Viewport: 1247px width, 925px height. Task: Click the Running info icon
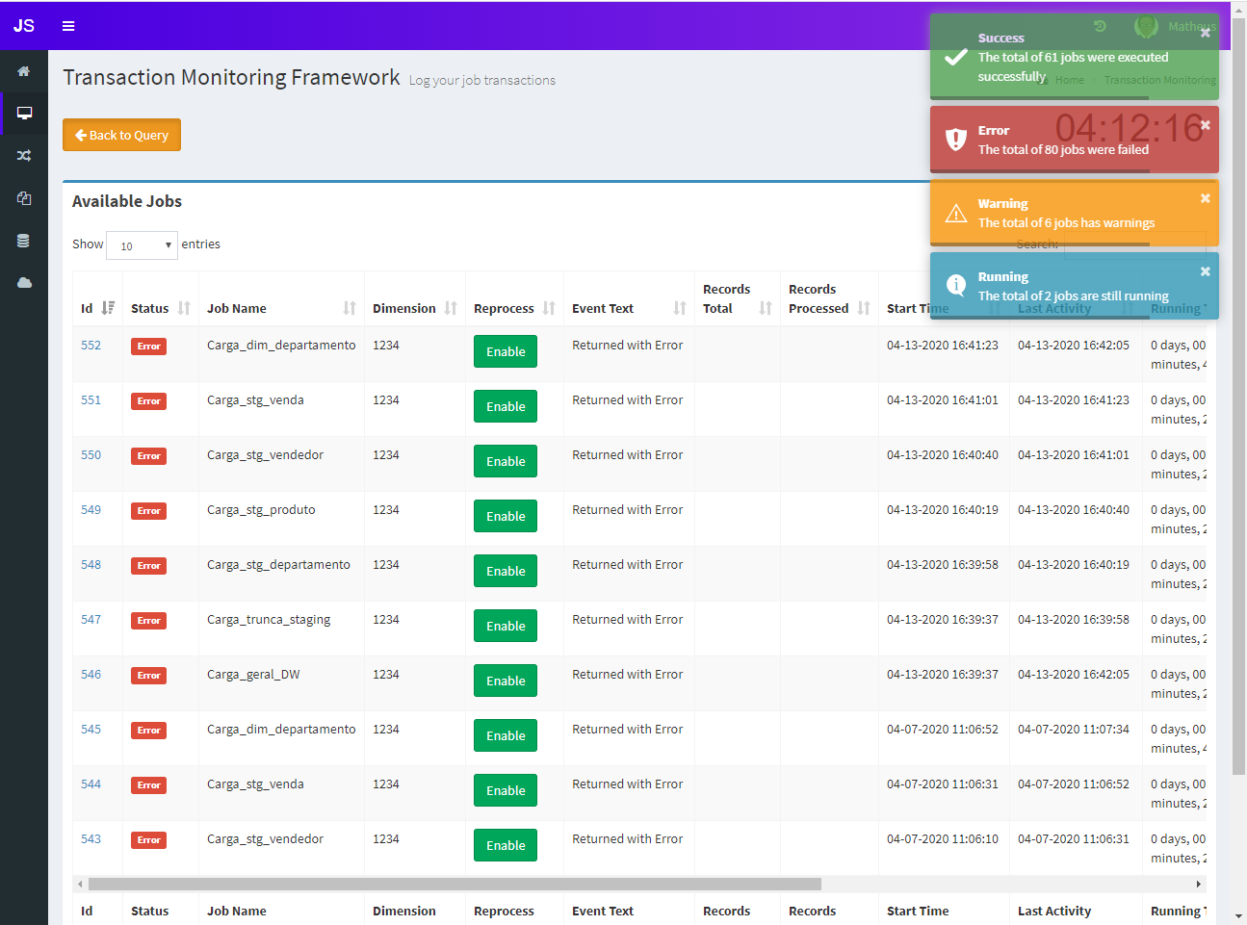coord(955,285)
